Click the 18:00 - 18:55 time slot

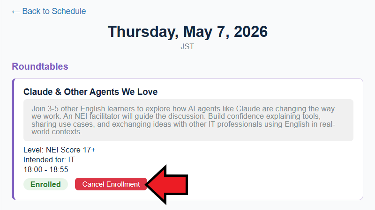tap(46, 169)
